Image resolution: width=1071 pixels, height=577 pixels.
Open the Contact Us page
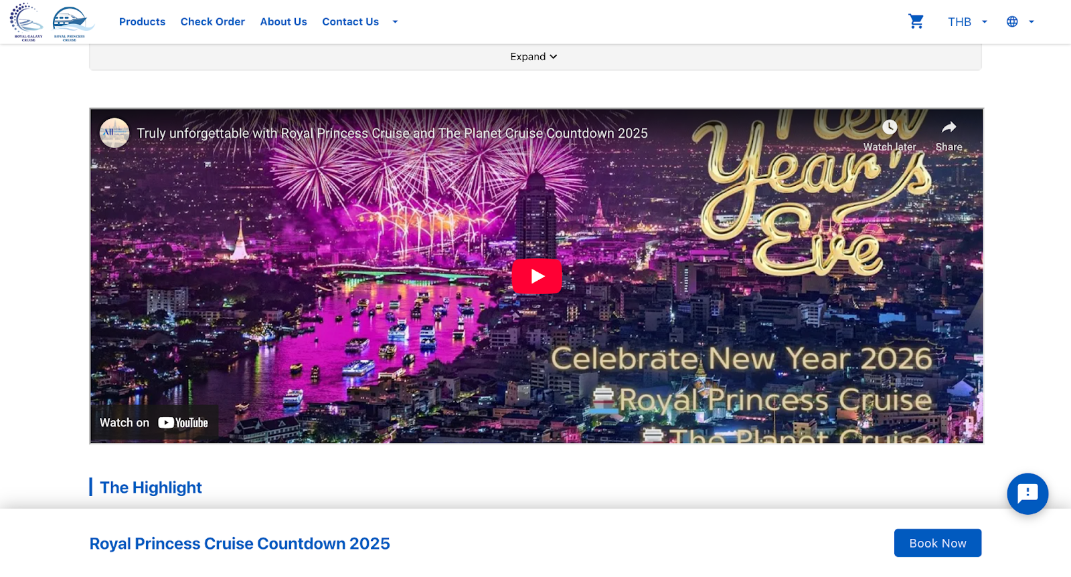coord(350,21)
